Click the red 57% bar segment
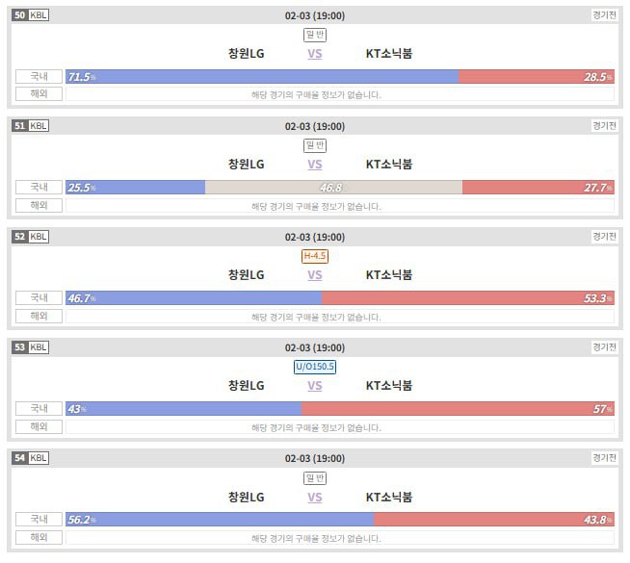The height and width of the screenshot is (563, 630). click(458, 409)
